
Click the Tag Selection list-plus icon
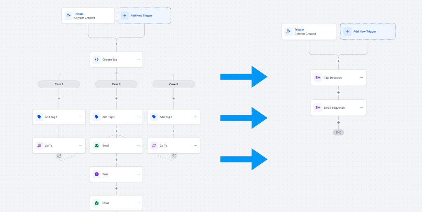click(x=318, y=78)
